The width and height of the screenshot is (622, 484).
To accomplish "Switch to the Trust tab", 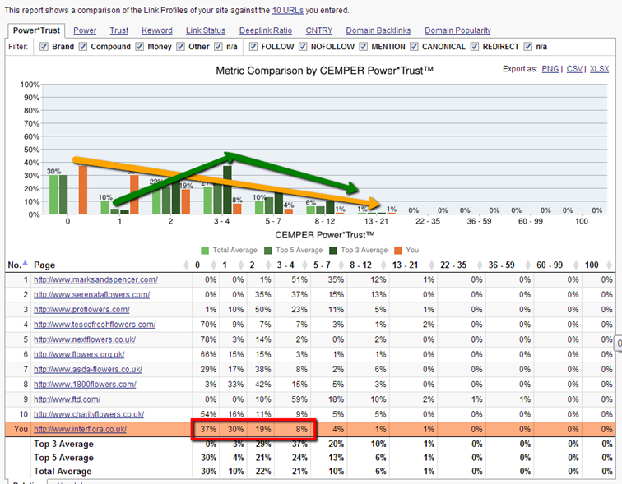I will click(119, 30).
